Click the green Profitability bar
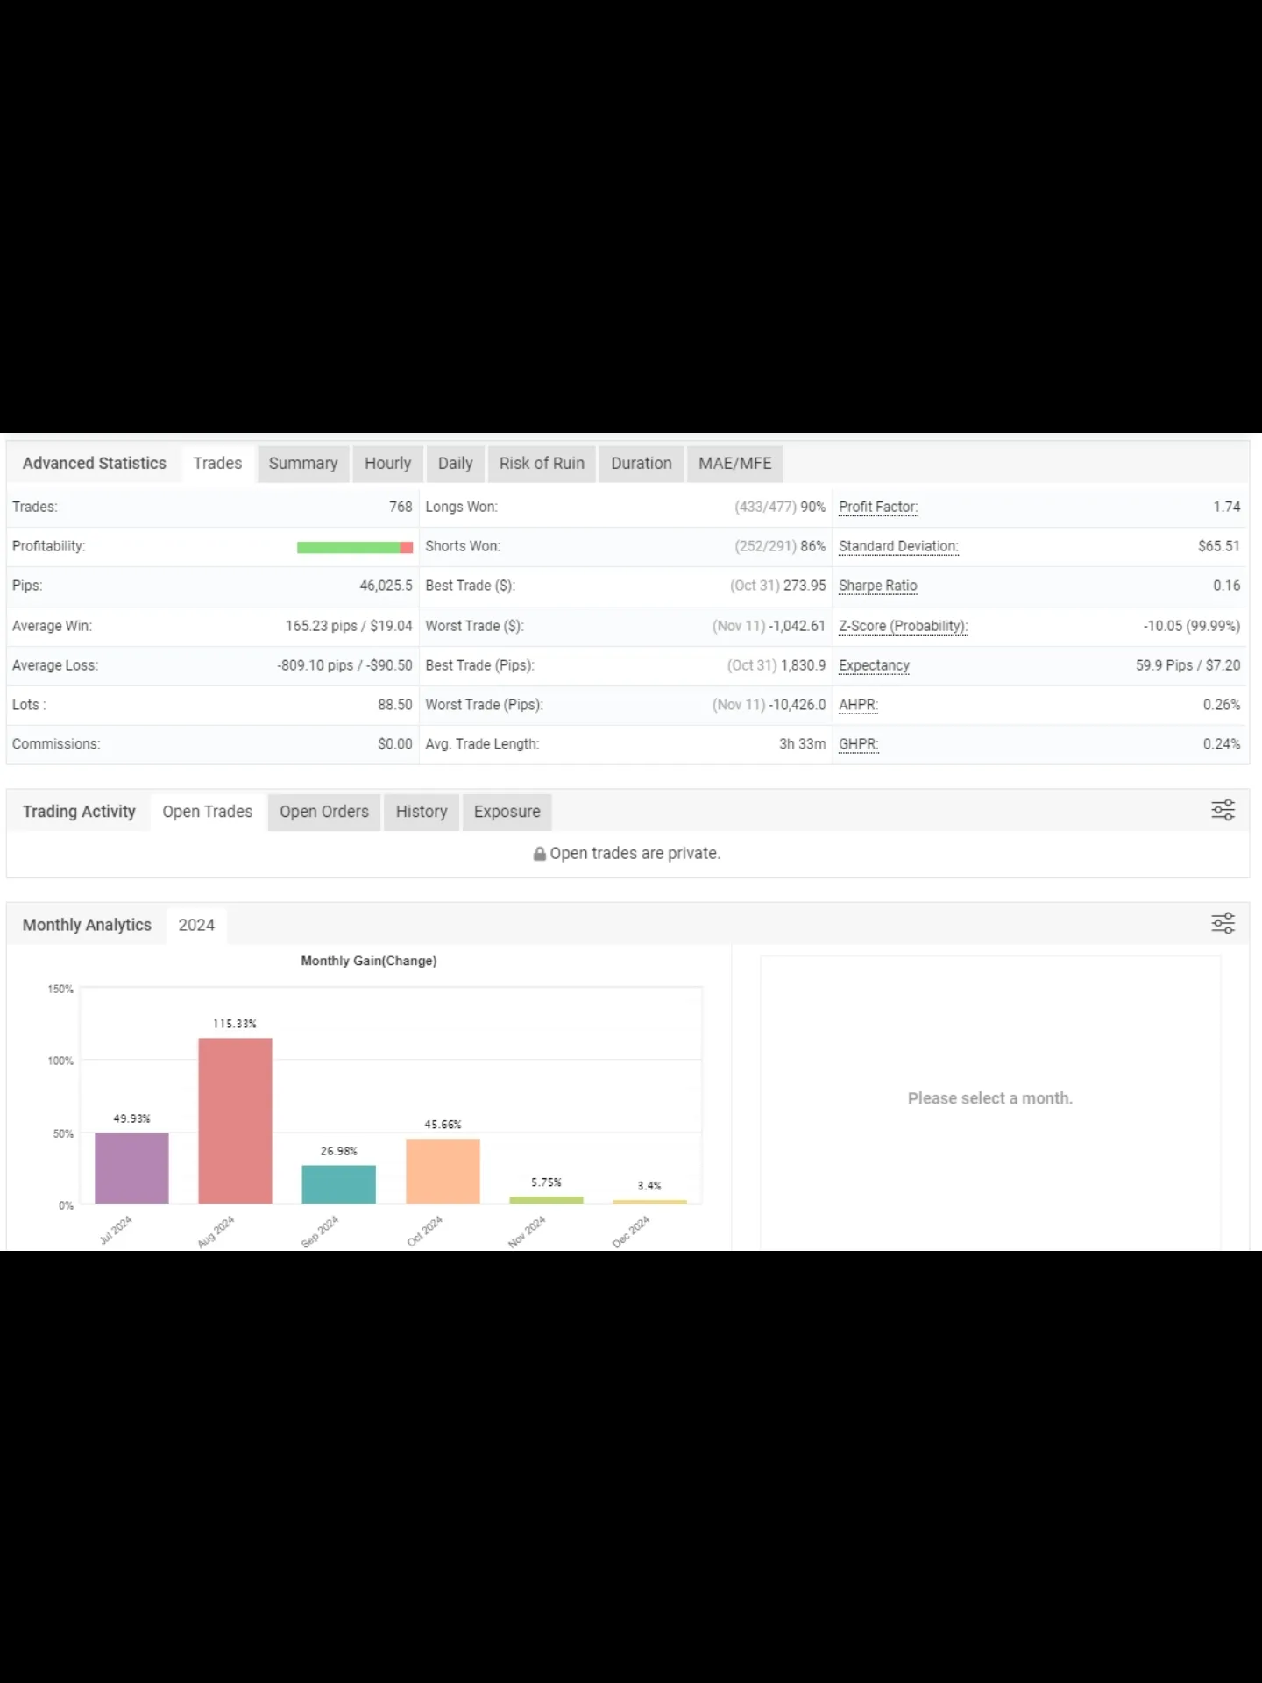 click(348, 547)
